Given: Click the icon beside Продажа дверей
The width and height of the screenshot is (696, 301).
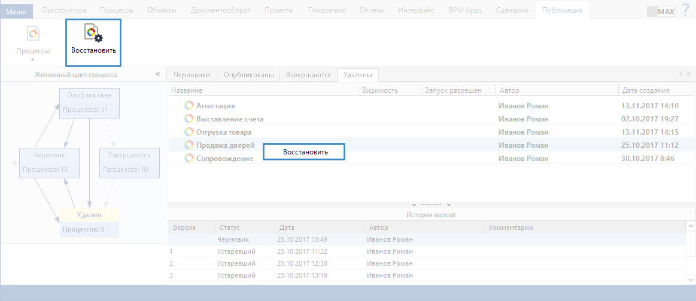Looking at the screenshot, I should tap(189, 145).
